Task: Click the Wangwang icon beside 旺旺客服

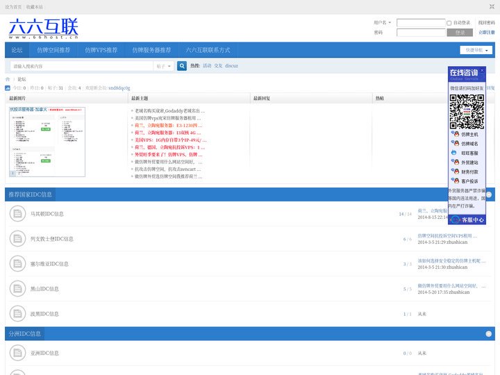Action: pyautogui.click(x=454, y=153)
